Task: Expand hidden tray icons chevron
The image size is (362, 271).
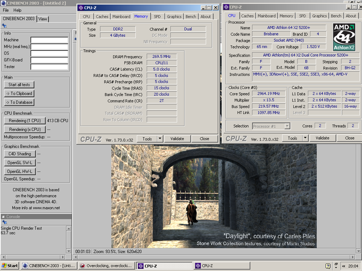Action: (x=344, y=266)
